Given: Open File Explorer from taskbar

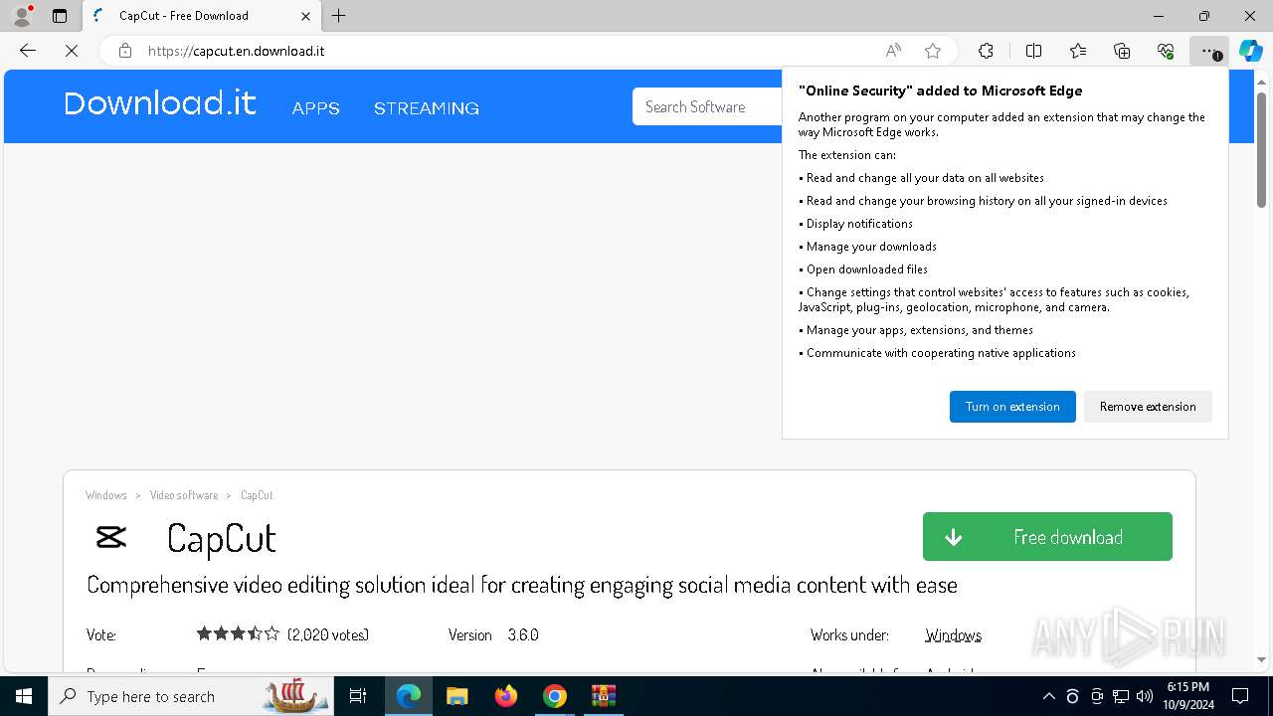Looking at the screenshot, I should pos(456,696).
